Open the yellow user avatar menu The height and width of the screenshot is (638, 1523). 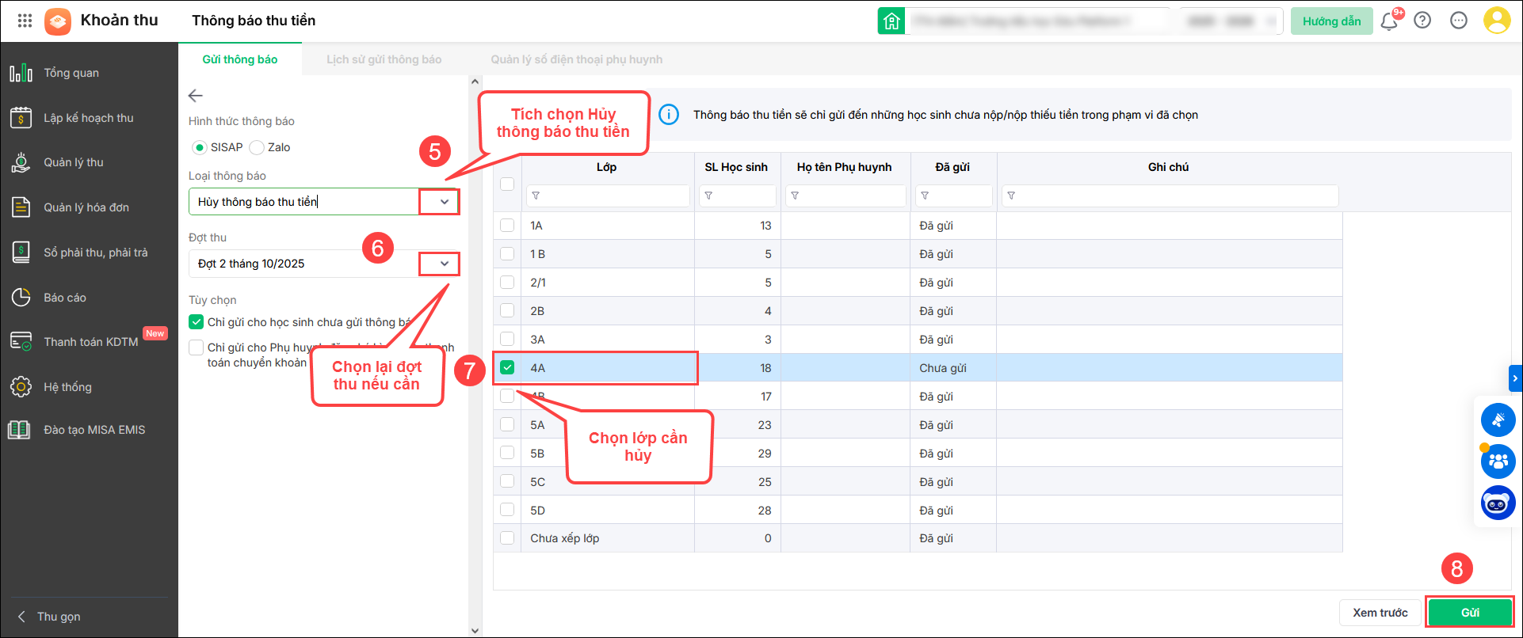1497,21
